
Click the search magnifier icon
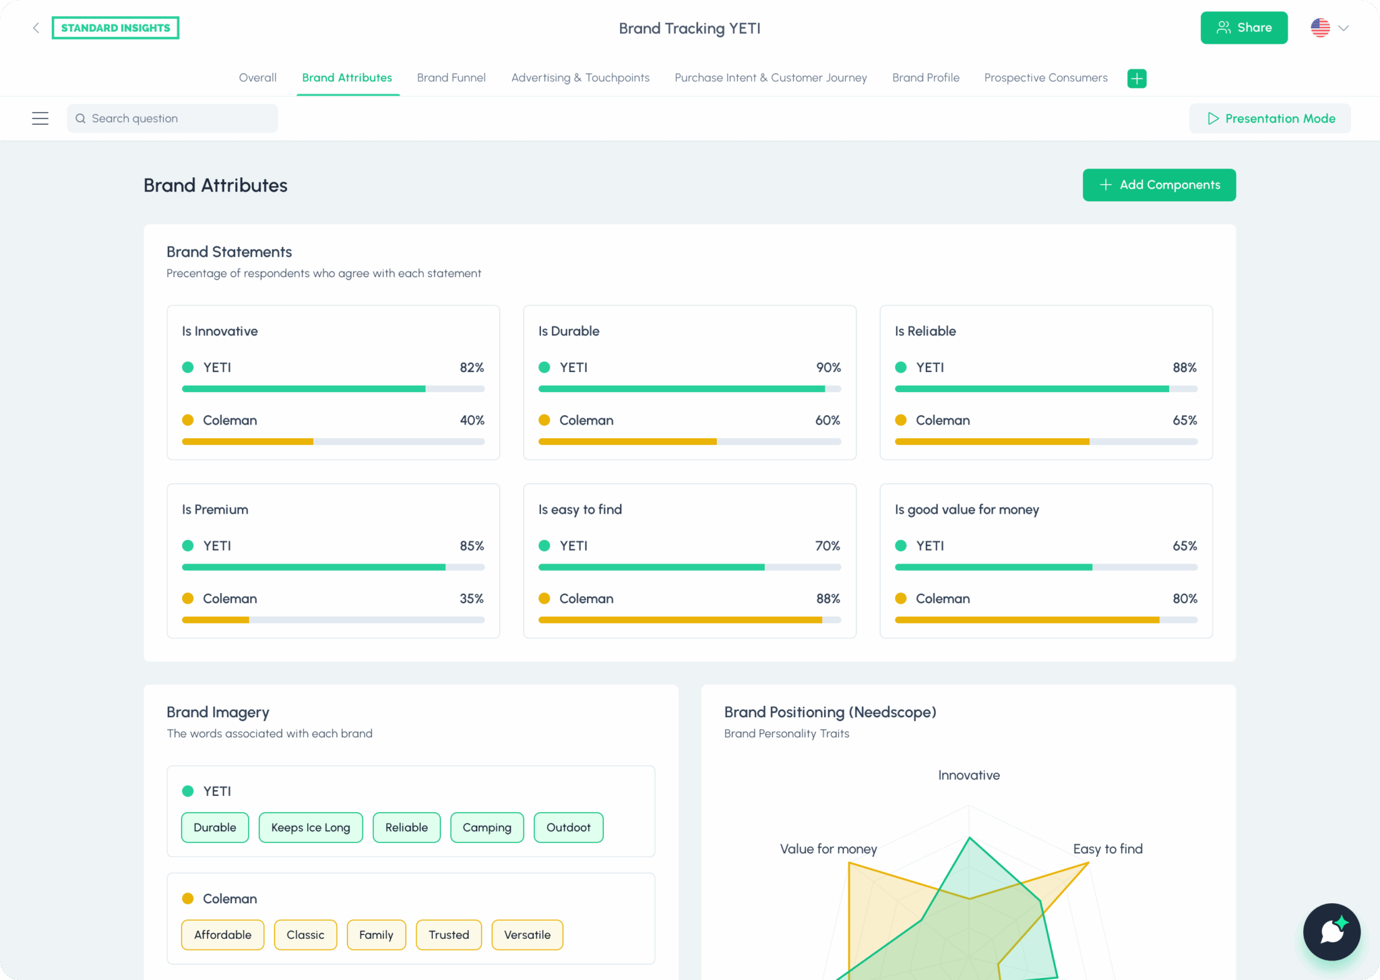tap(80, 119)
